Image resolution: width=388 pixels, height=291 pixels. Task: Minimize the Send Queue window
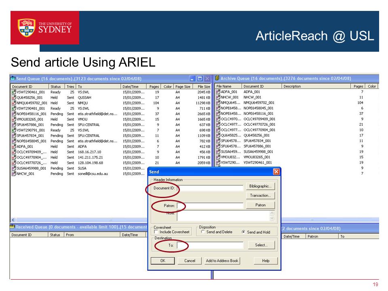(192, 79)
